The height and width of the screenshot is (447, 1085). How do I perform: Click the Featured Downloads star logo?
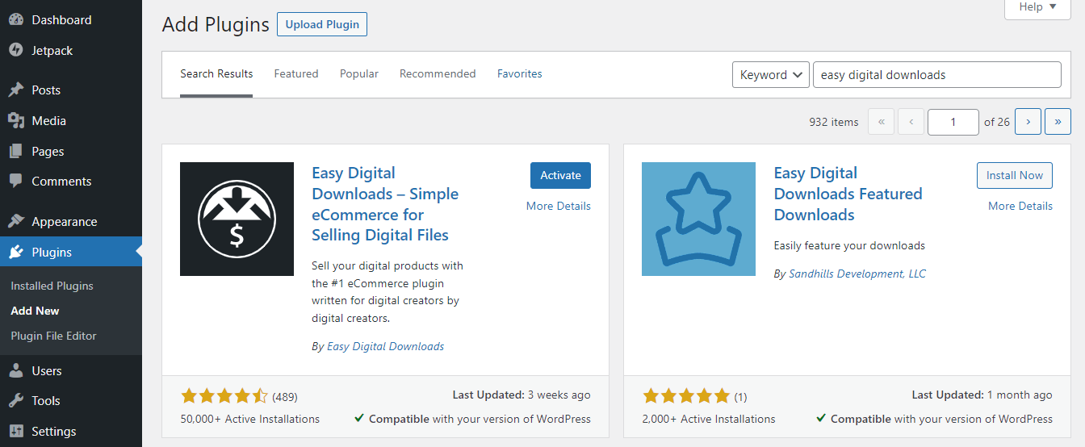(x=698, y=219)
